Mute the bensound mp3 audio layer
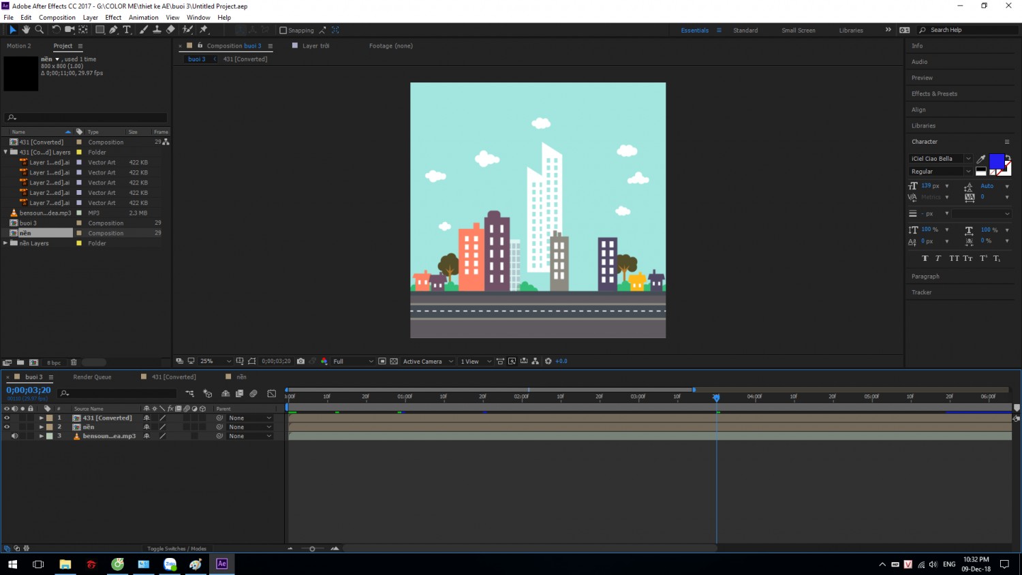1022x575 pixels. [14, 436]
